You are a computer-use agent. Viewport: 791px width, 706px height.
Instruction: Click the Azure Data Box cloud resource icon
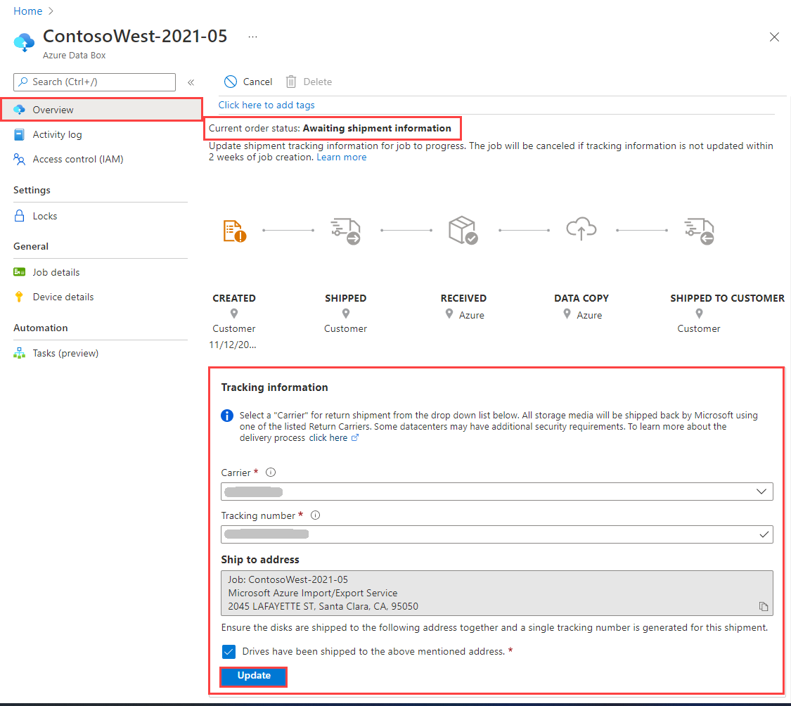[x=24, y=42]
